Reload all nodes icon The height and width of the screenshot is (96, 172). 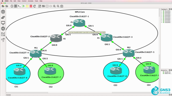35,6
